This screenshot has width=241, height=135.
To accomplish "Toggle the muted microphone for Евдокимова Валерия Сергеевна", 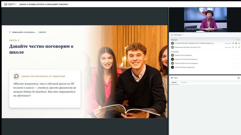I will 233,47.
